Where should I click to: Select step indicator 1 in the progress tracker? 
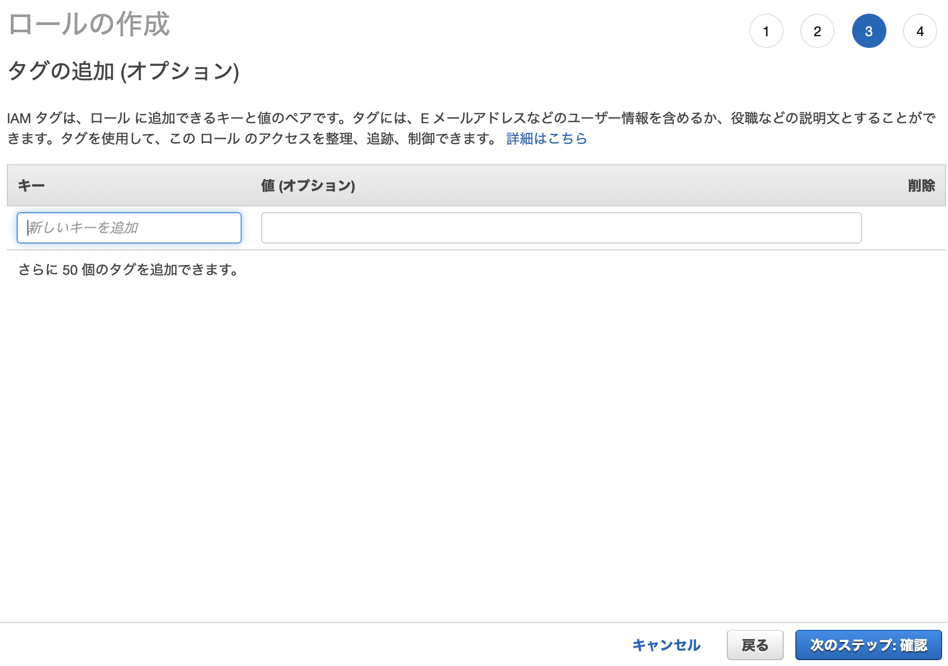coord(767,30)
